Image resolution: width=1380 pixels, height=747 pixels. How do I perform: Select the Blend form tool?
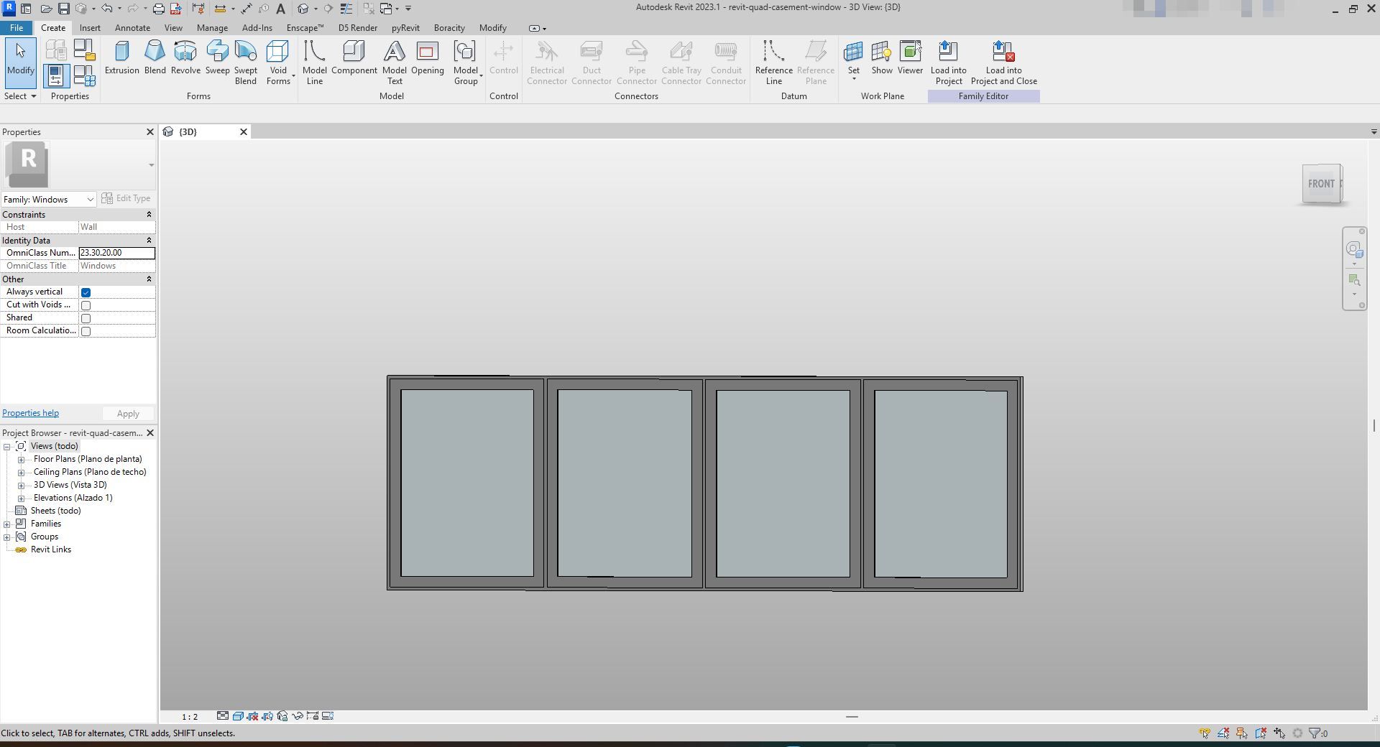coord(155,57)
